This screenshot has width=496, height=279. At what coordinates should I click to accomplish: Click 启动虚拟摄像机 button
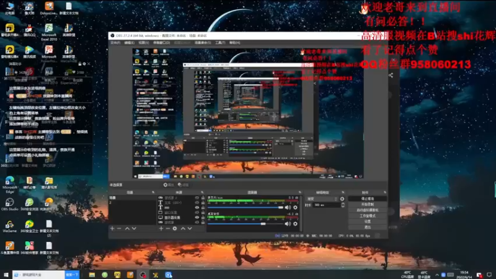[x=368, y=210]
